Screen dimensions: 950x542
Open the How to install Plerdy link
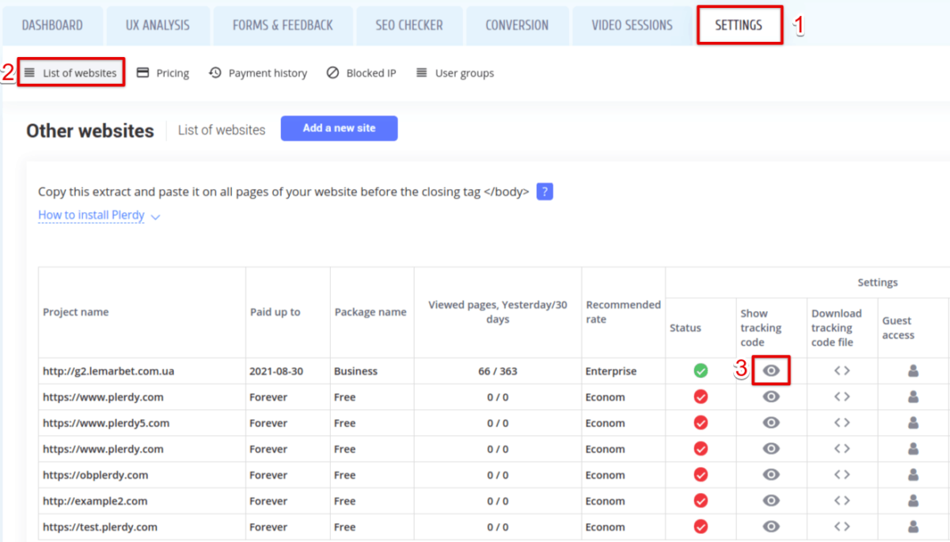click(90, 214)
